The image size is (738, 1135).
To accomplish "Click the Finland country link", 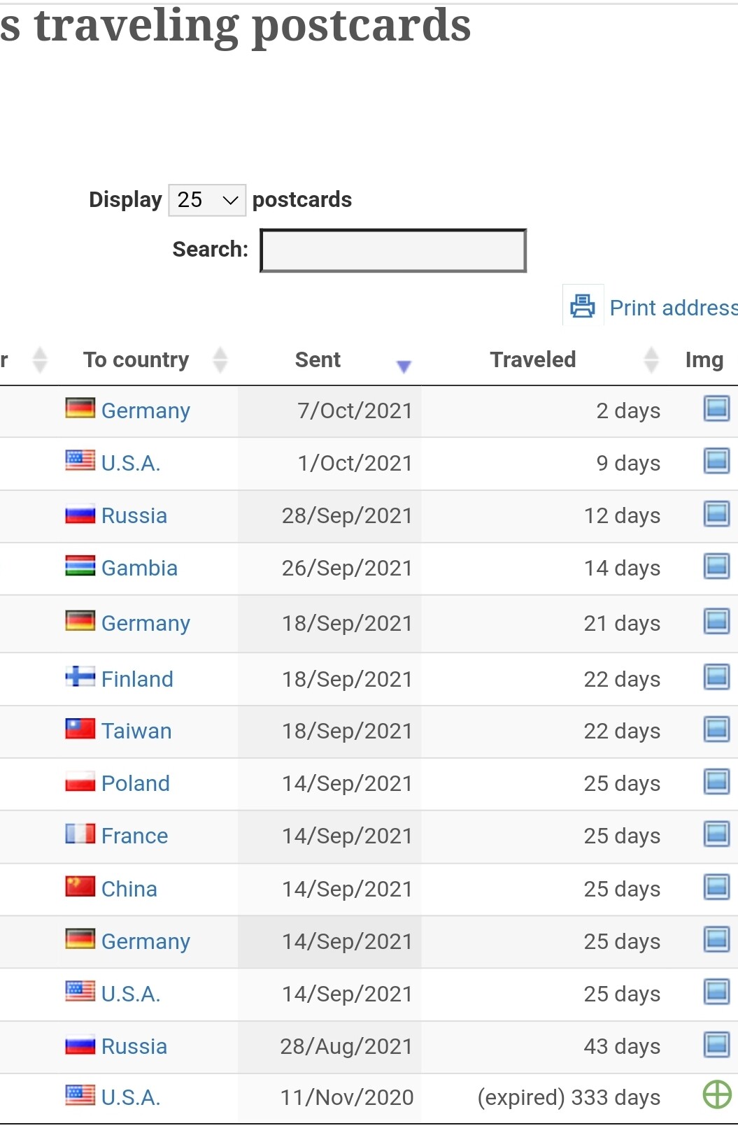I will pos(137,679).
